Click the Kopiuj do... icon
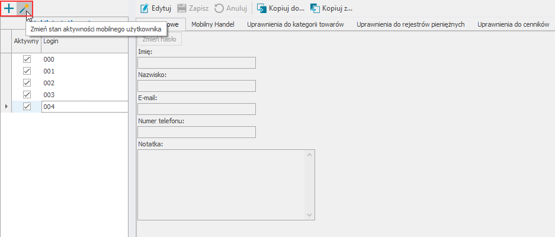The width and height of the screenshot is (555, 237). (261, 9)
